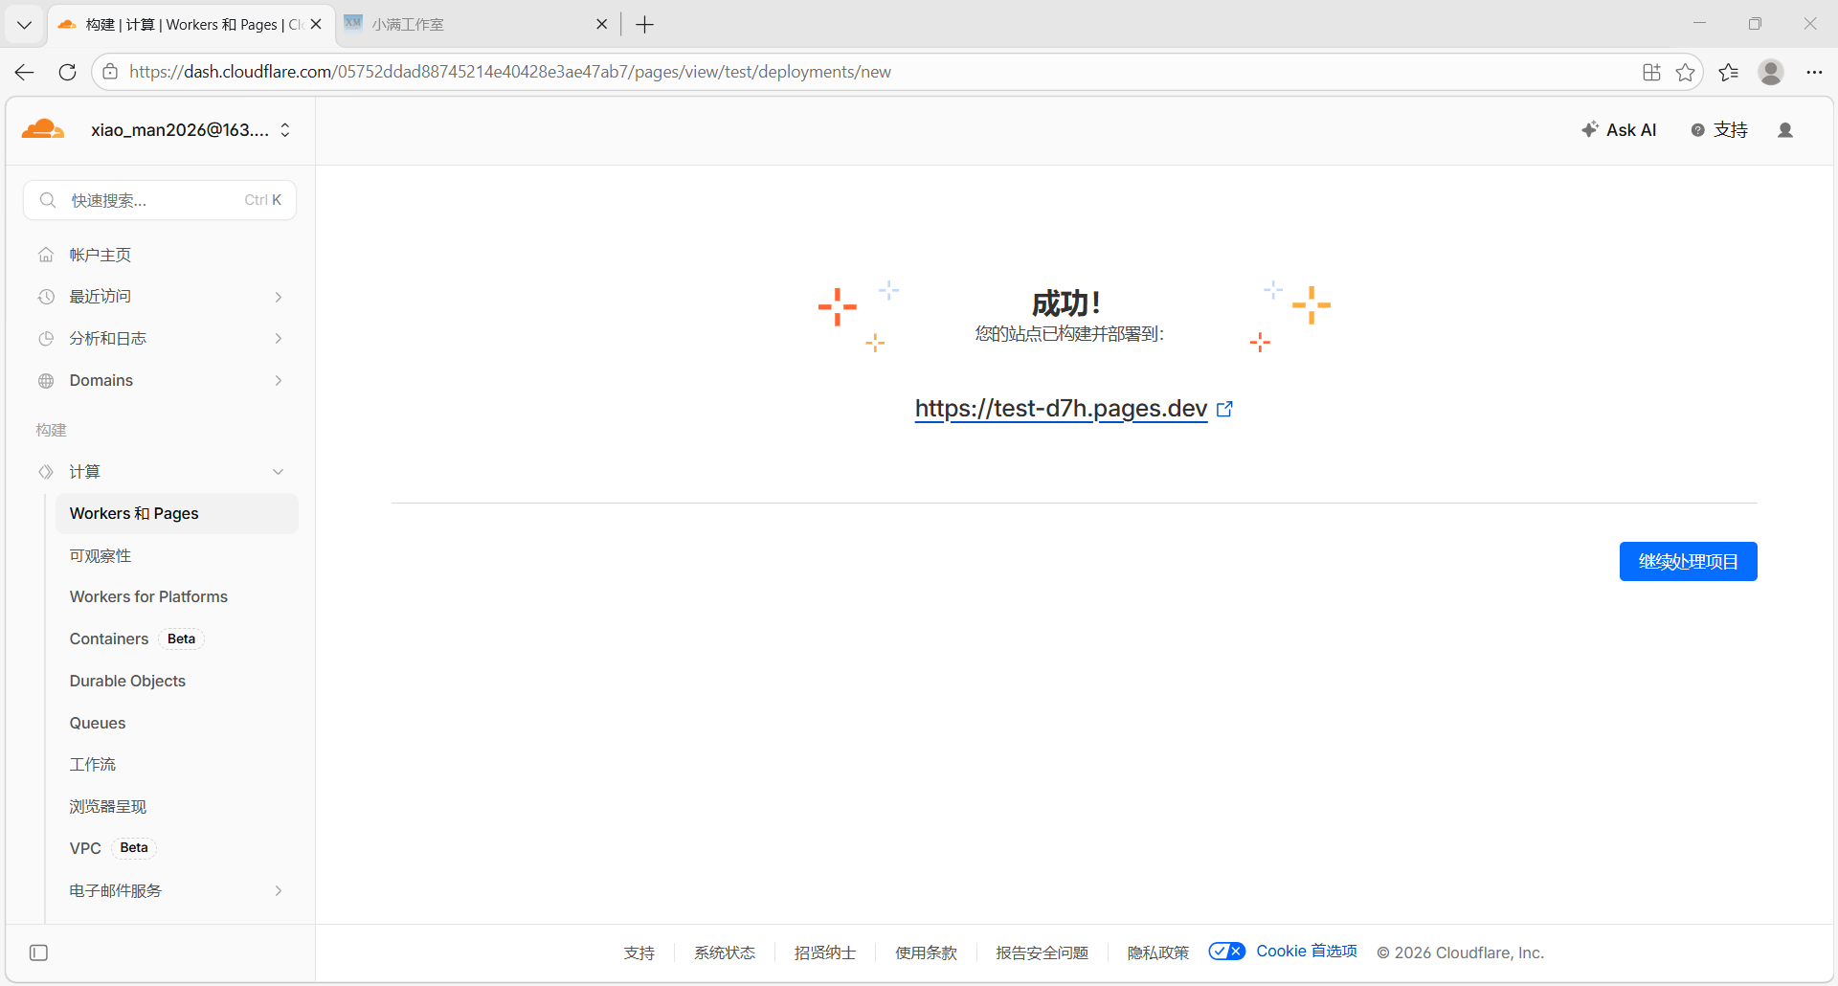This screenshot has width=1838, height=986.
Task: Open the 支持 help link in header
Action: [1719, 130]
